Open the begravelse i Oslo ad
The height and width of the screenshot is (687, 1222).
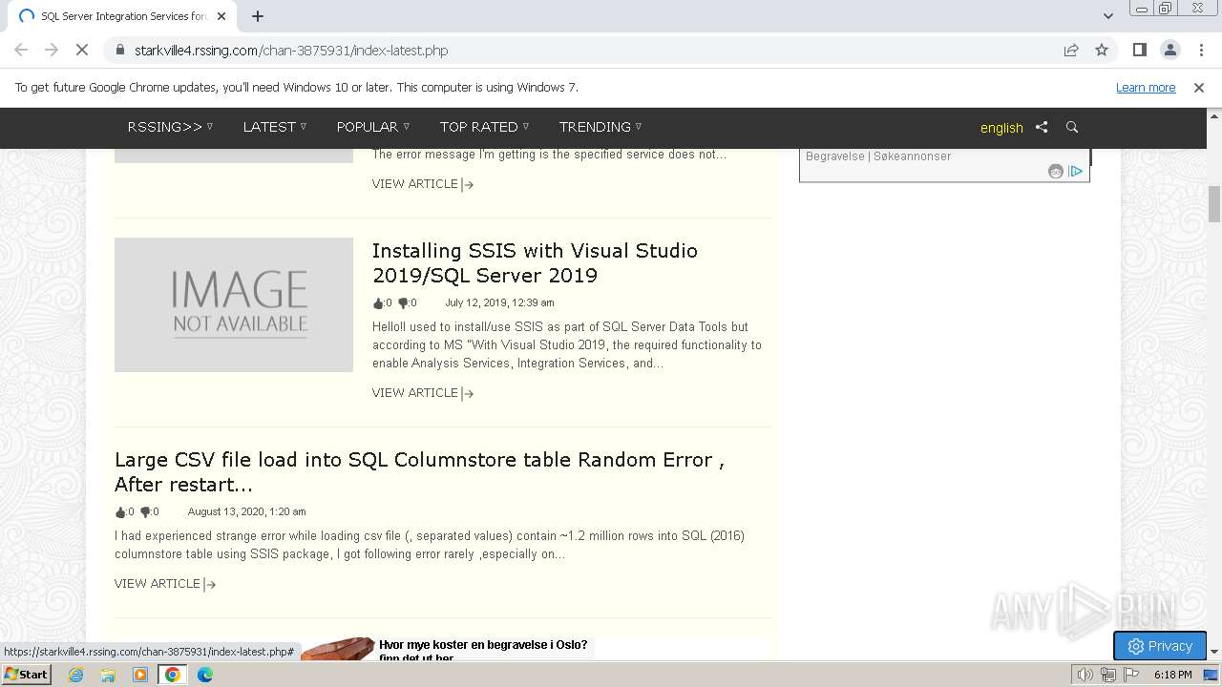(x=483, y=651)
